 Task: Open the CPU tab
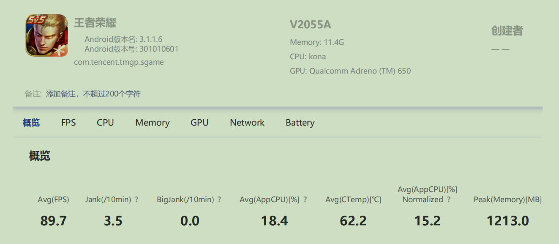[x=105, y=123]
